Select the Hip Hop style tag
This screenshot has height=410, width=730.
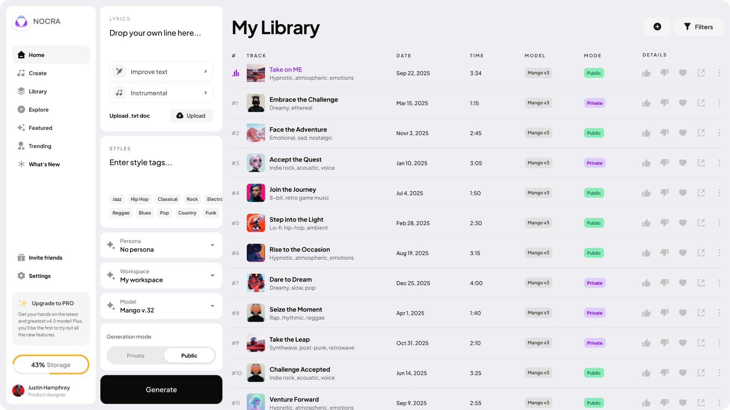tap(139, 199)
